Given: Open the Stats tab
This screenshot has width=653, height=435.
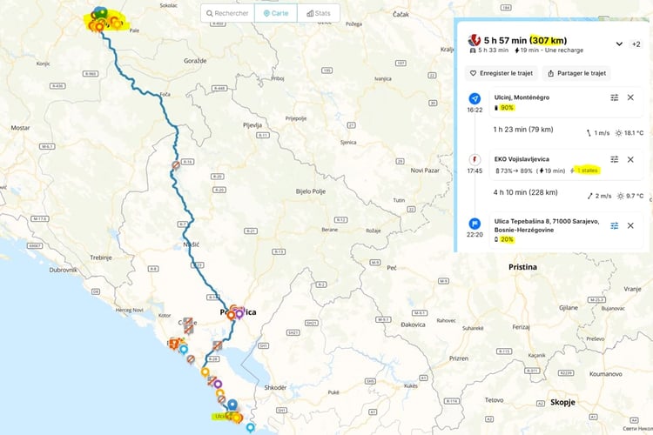Looking at the screenshot, I should tap(318, 13).
